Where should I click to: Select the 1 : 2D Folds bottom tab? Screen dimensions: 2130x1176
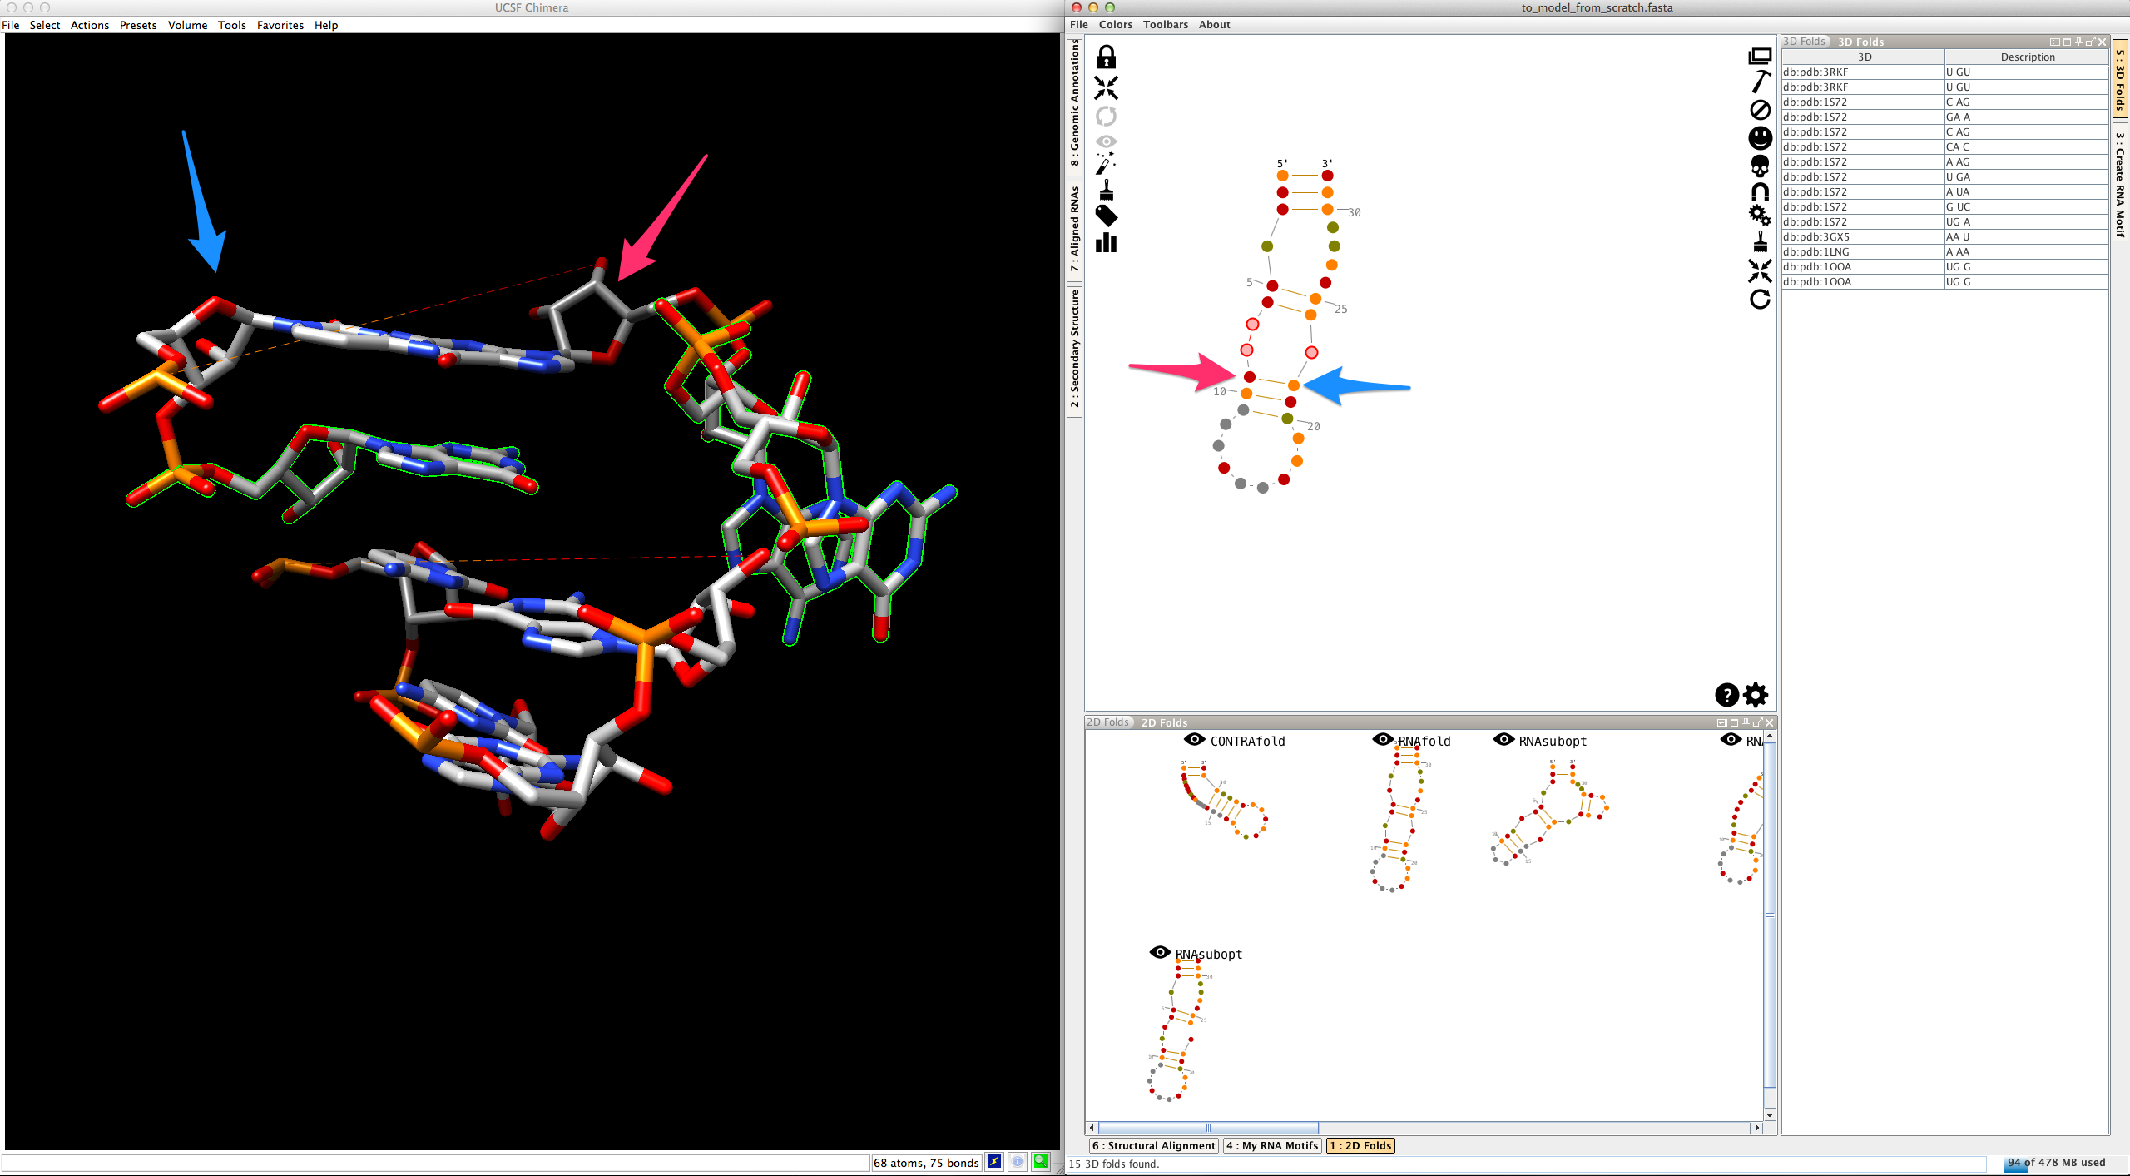click(x=1360, y=1146)
